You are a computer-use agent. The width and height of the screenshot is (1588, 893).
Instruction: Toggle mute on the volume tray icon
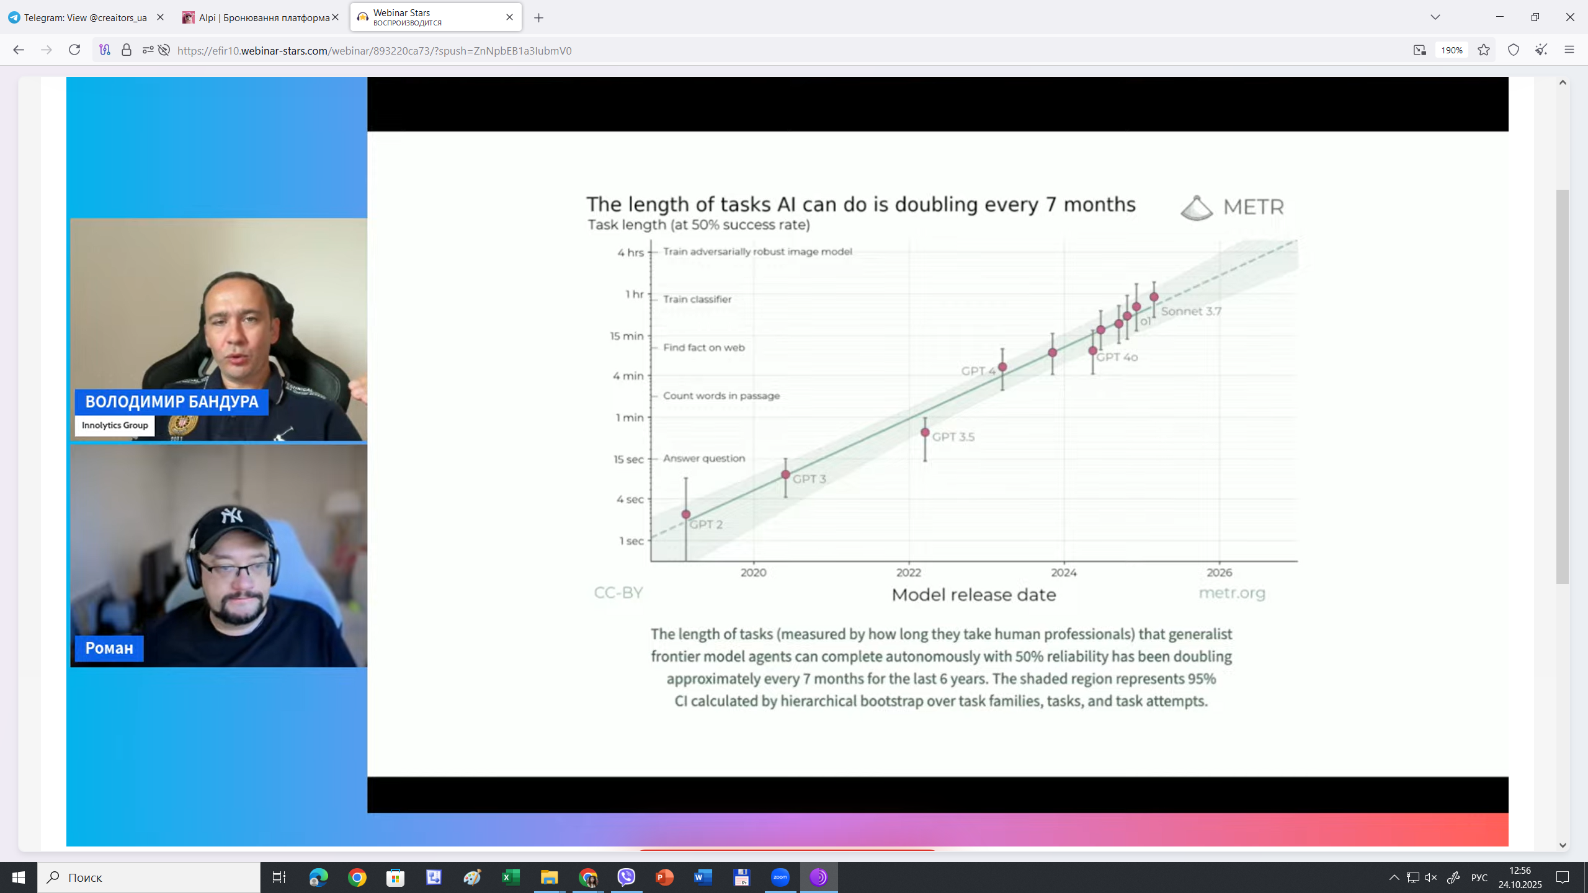(1432, 877)
